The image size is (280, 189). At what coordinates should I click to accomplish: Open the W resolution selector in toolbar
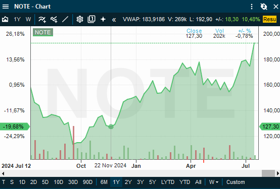[28, 19]
